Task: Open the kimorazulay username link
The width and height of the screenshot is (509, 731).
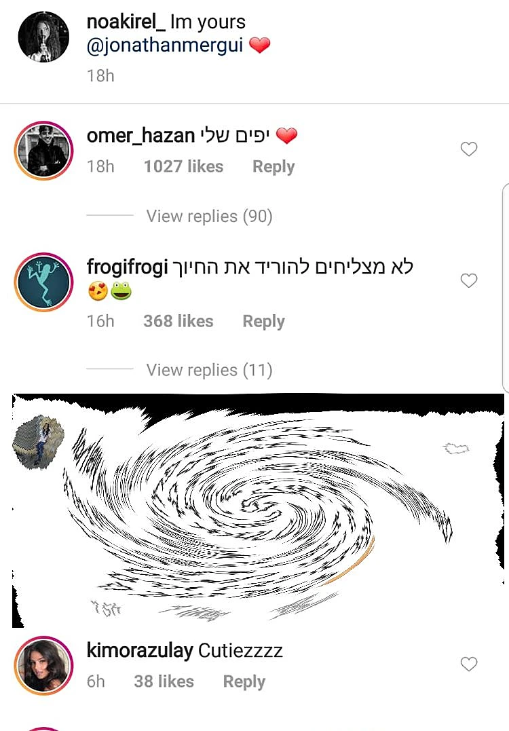Action: click(x=140, y=650)
